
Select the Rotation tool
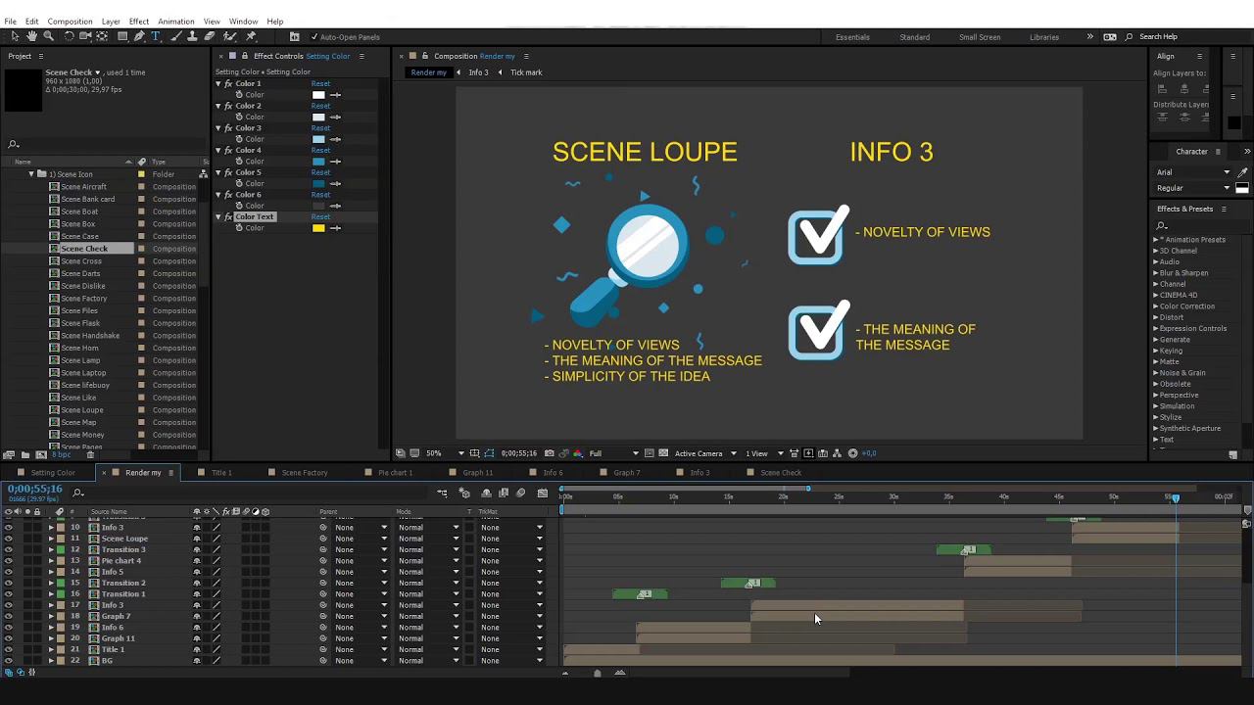click(x=69, y=36)
